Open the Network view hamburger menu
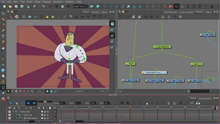This screenshot has width=220, height=124. pyautogui.click(x=119, y=12)
